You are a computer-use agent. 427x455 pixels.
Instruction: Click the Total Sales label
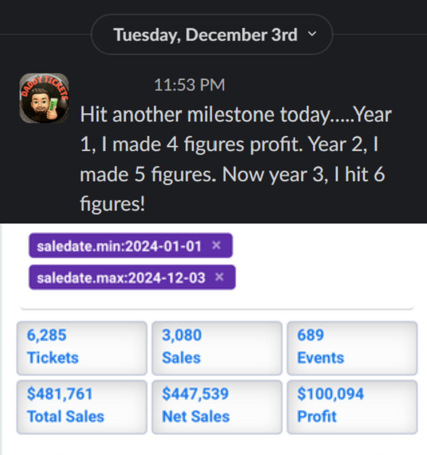(66, 417)
